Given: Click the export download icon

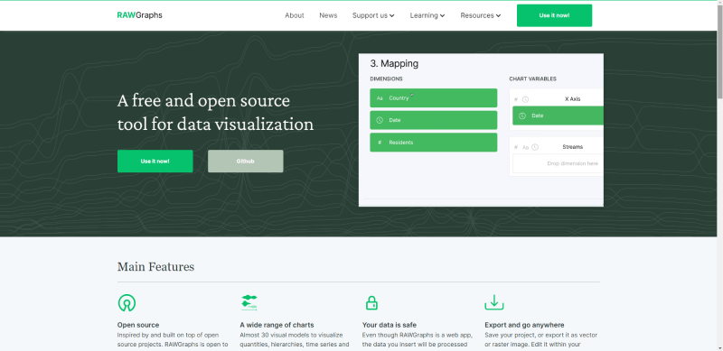Looking at the screenshot, I should [493, 302].
